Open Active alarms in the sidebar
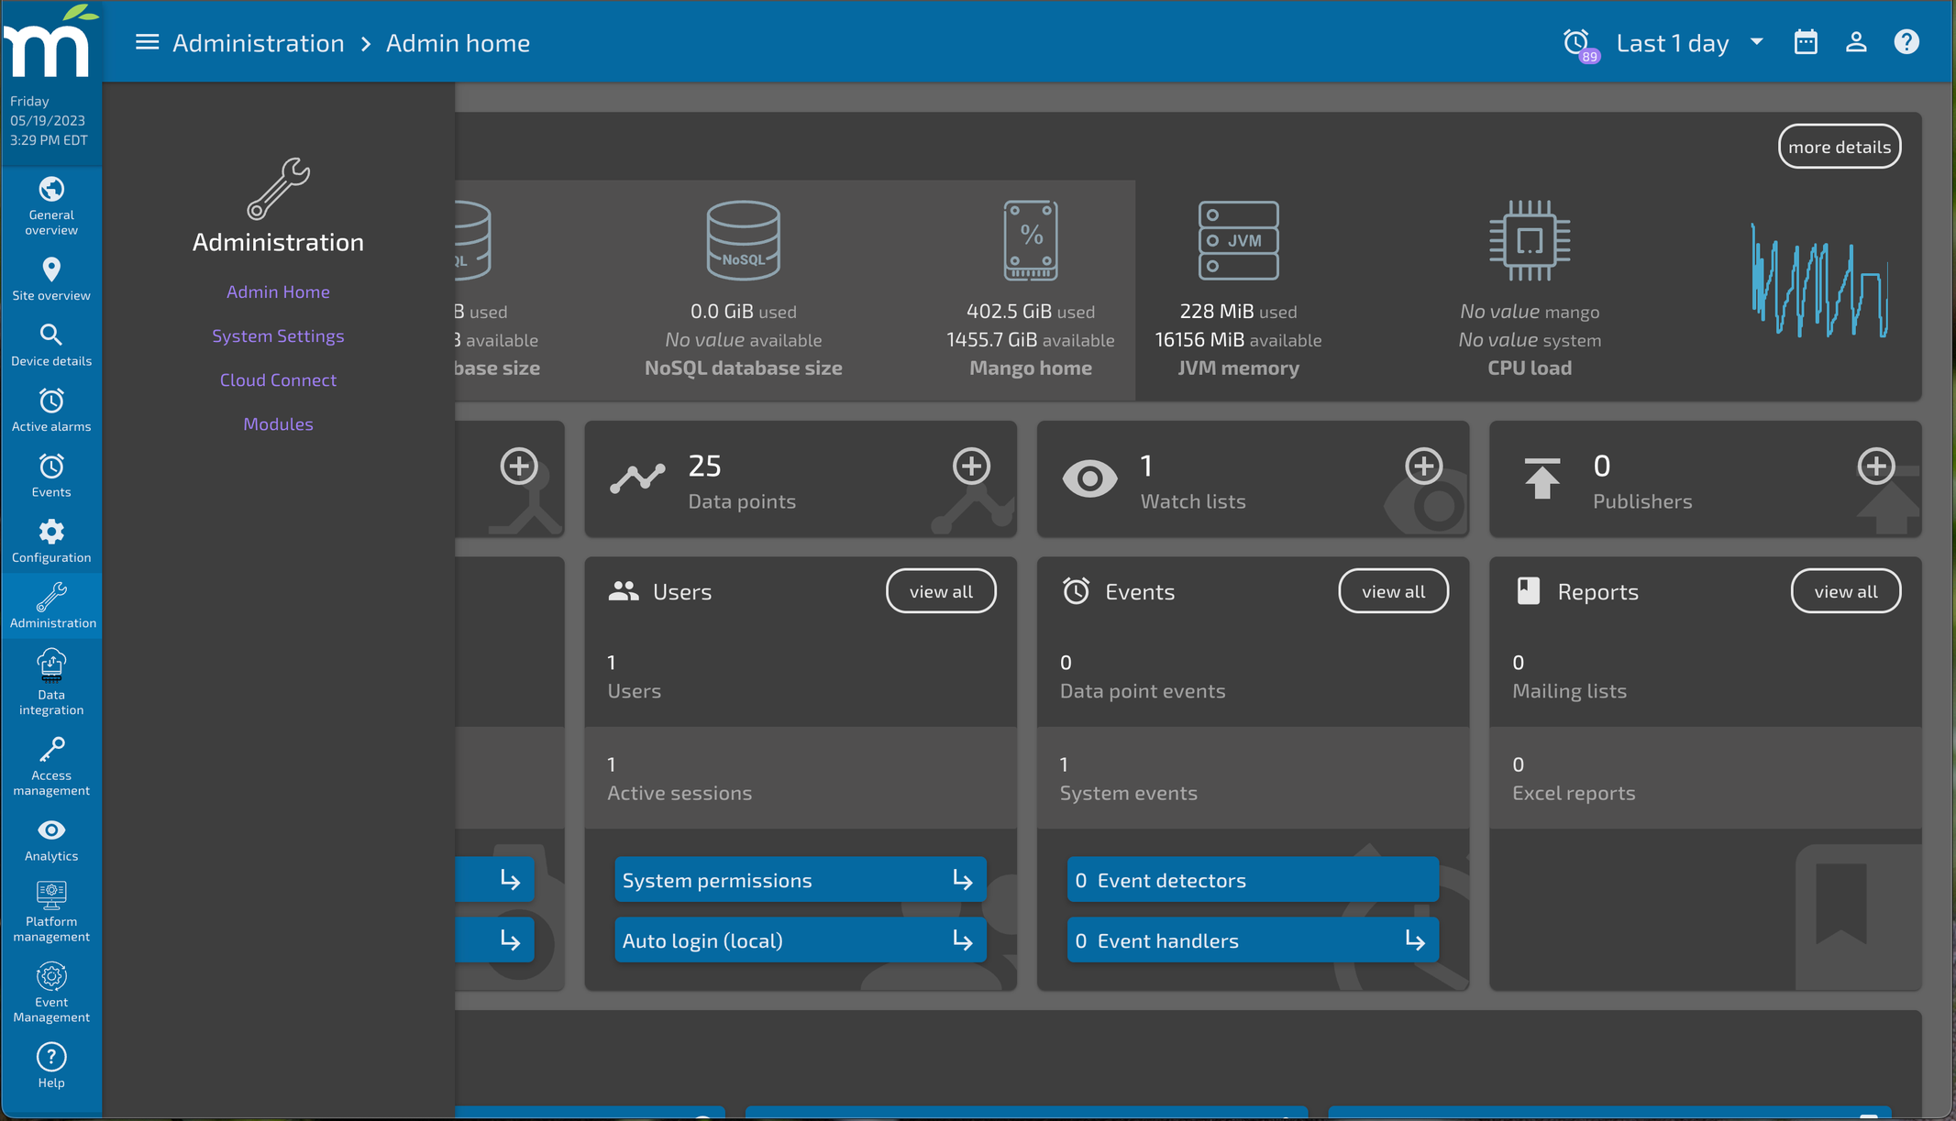Screen dimensions: 1956x1121 (51, 410)
